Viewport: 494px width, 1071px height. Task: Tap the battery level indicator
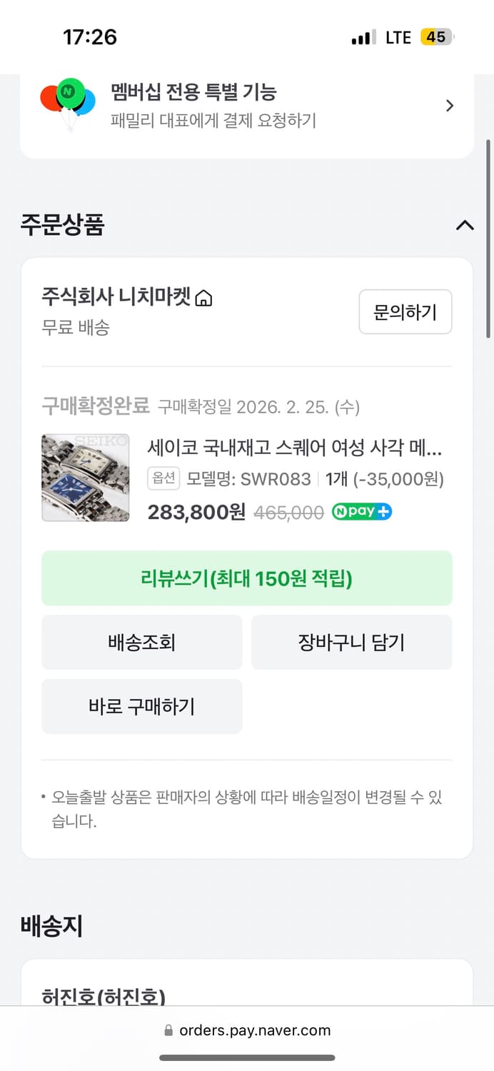[437, 36]
